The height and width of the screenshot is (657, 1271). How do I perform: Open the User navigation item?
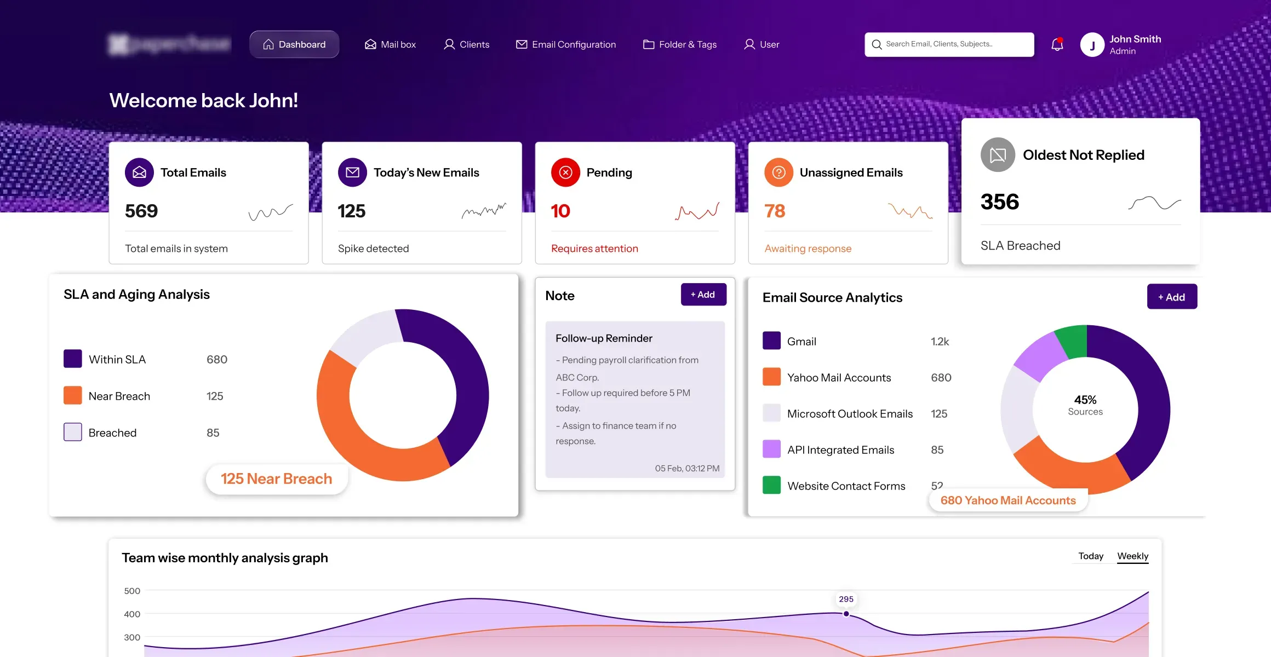pyautogui.click(x=762, y=44)
